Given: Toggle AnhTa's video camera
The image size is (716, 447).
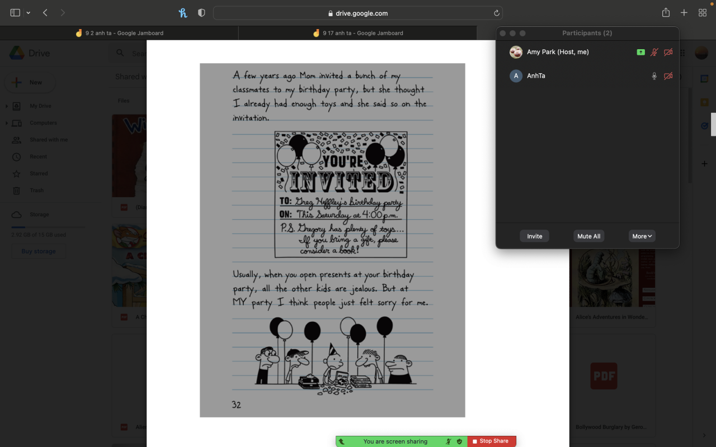Looking at the screenshot, I should pyautogui.click(x=668, y=76).
